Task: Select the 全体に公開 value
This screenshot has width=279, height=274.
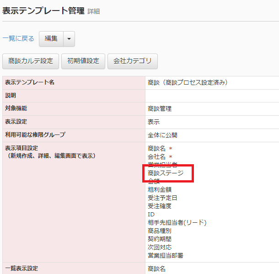Action: click(x=162, y=135)
